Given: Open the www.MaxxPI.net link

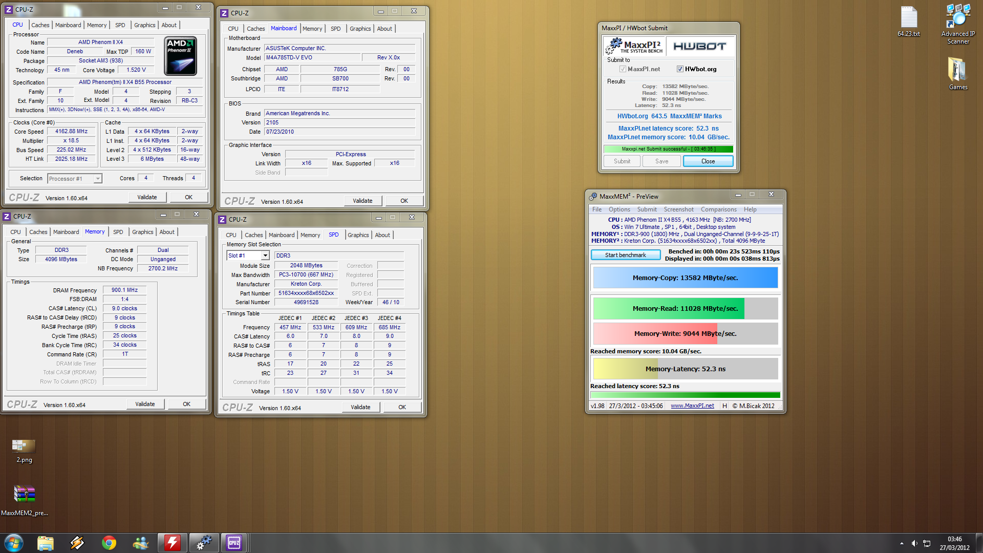Looking at the screenshot, I should [x=692, y=406].
